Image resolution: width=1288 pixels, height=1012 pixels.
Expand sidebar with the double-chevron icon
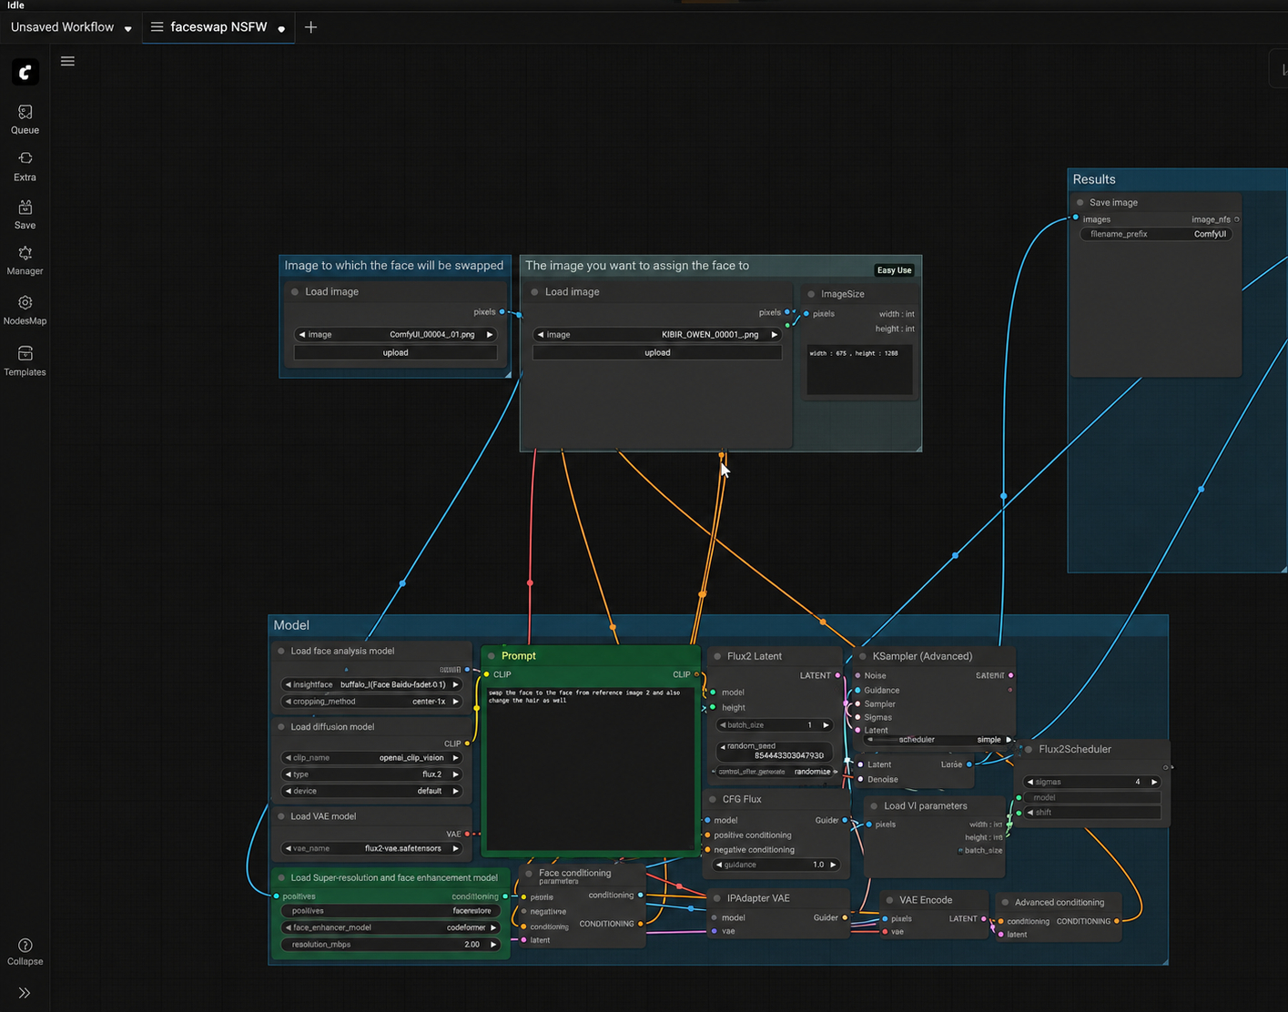25,993
